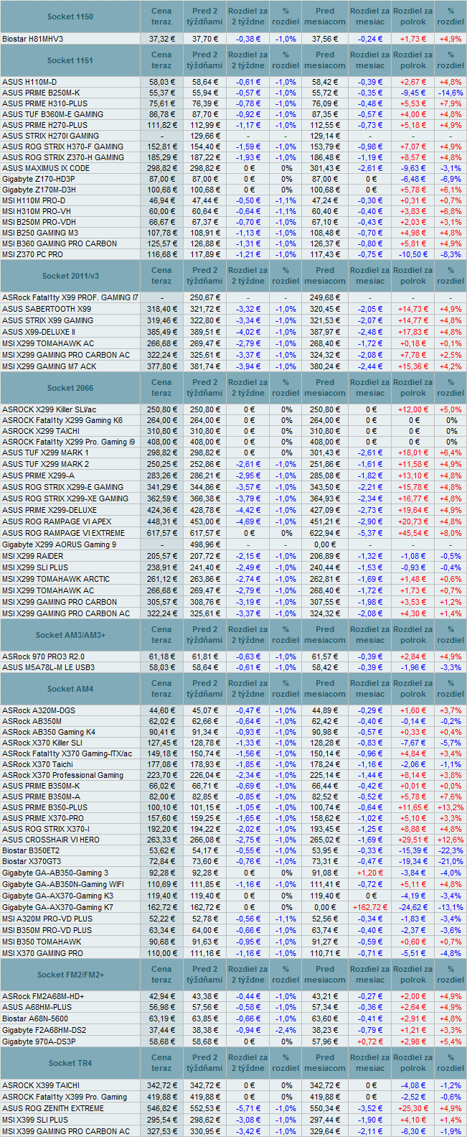Click ASUS ROG STRIX Z370-H GAMING name
Image resolution: width=467 pixels, height=1137 pixels.
[63, 157]
